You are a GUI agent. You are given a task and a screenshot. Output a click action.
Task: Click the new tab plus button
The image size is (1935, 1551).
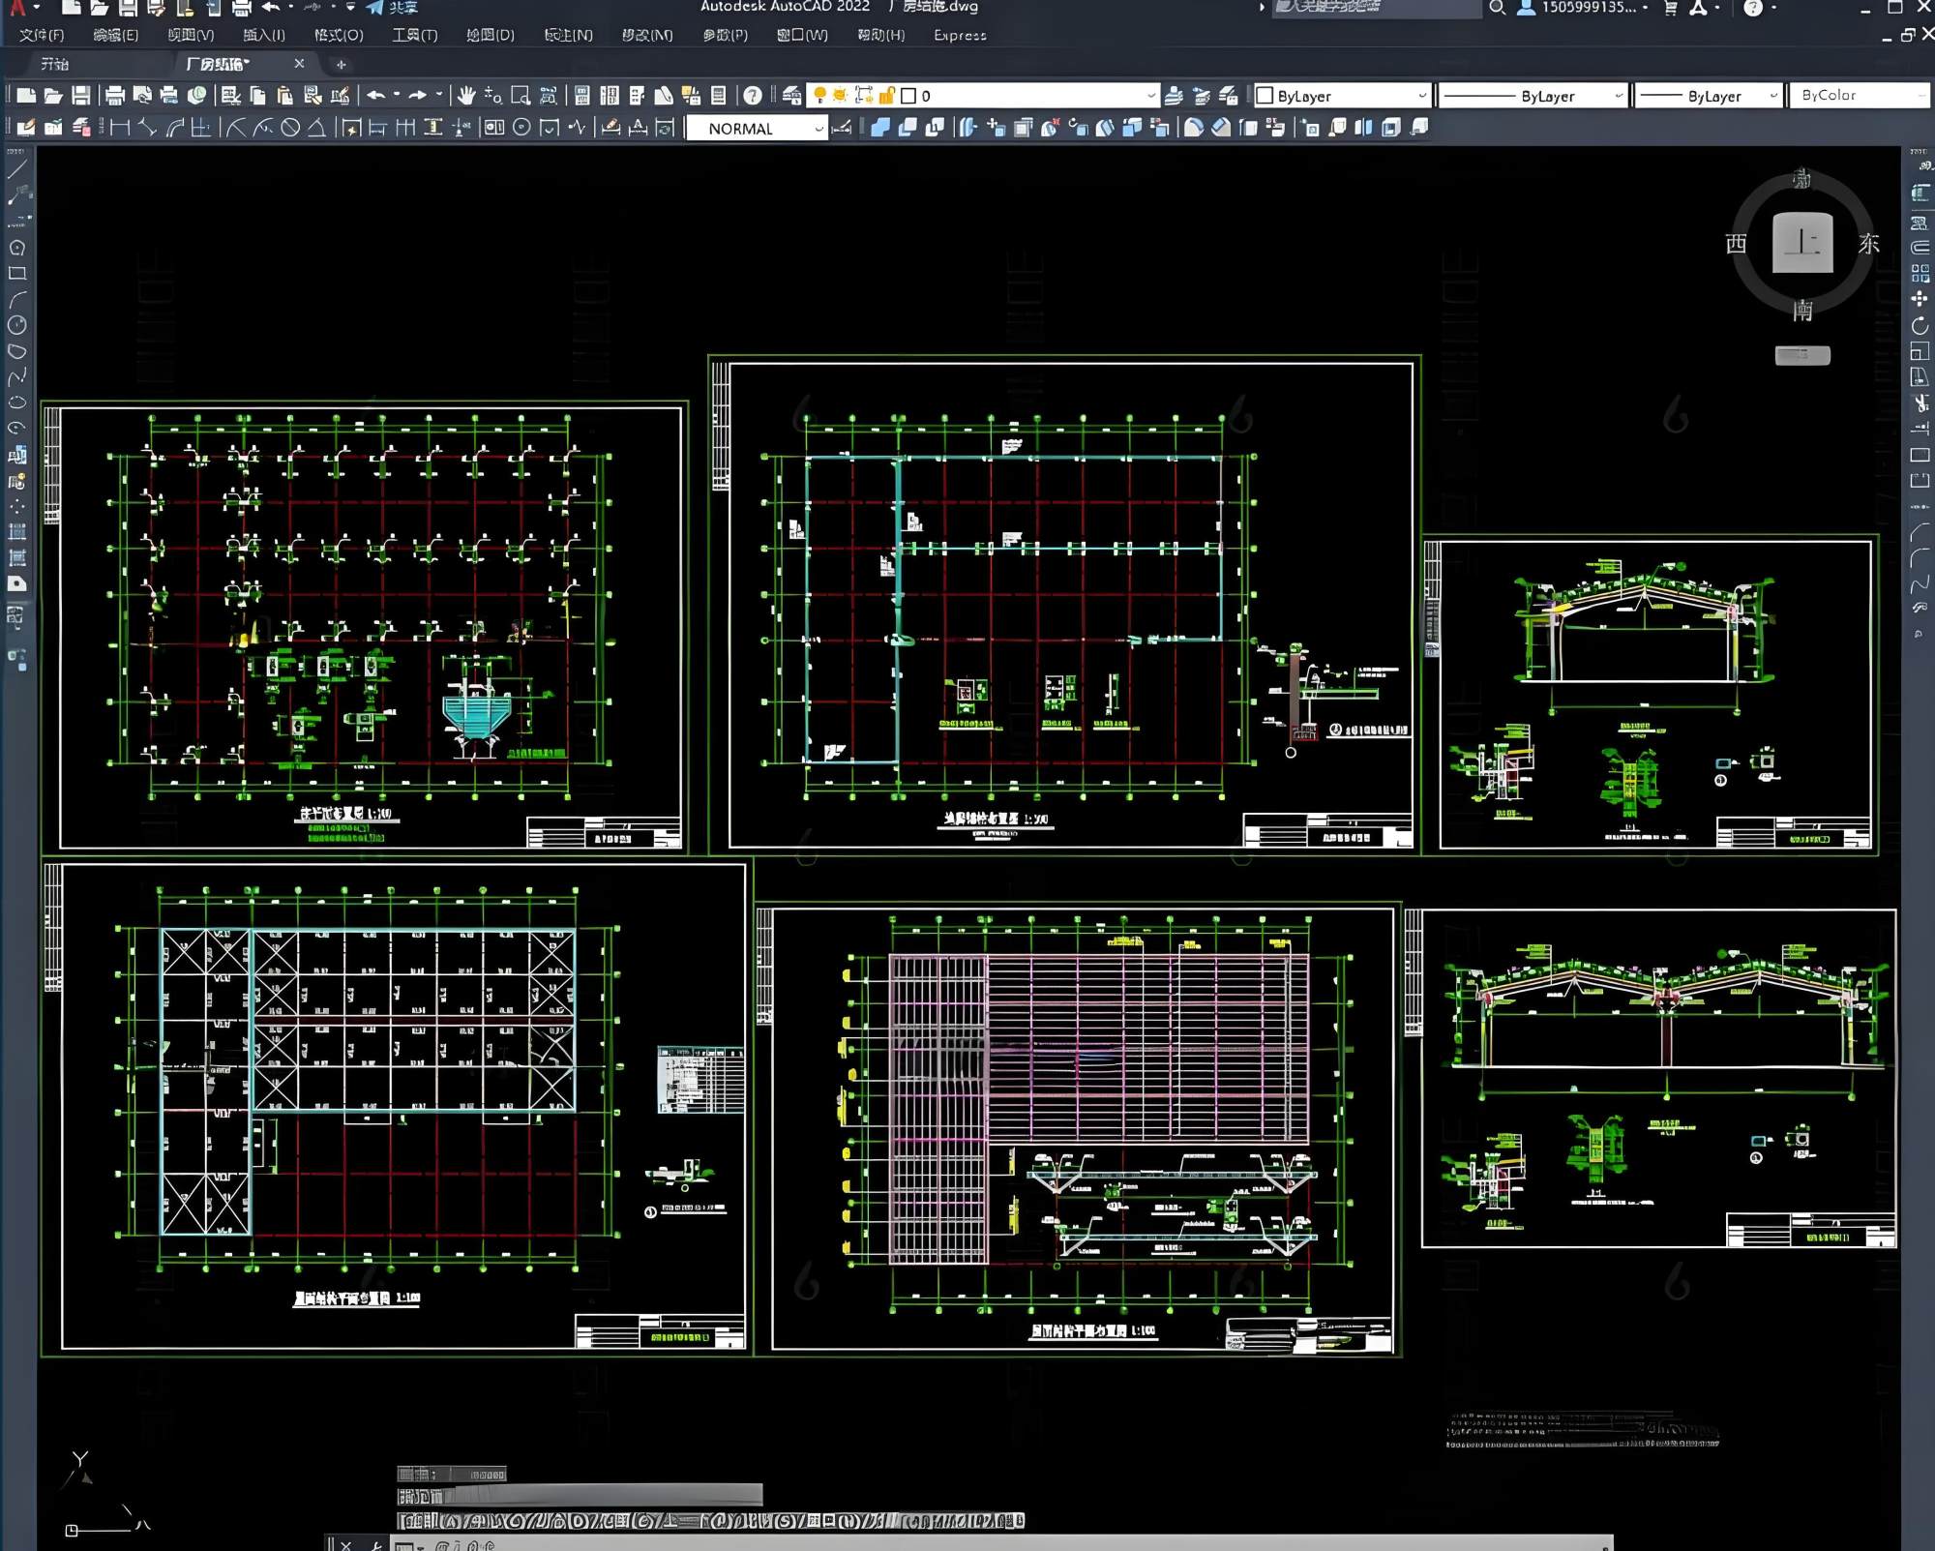pos(341,65)
